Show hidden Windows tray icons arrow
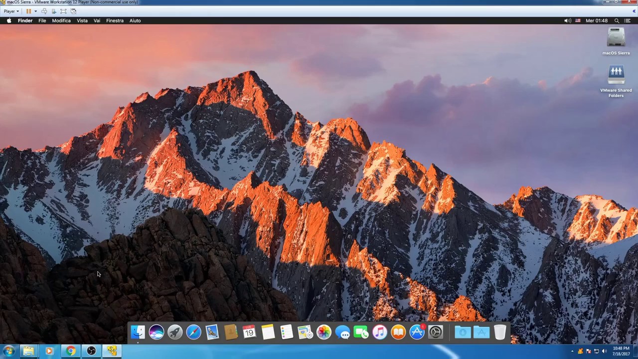This screenshot has width=638, height=359. pos(572,352)
